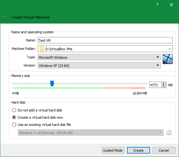Click the memory scale's red zone
This screenshot has width=179, height=157.
139,88
